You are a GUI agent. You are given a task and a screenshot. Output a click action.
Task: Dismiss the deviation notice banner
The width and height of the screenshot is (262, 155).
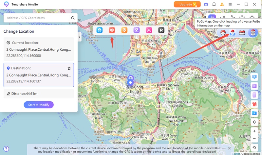[x=229, y=148]
